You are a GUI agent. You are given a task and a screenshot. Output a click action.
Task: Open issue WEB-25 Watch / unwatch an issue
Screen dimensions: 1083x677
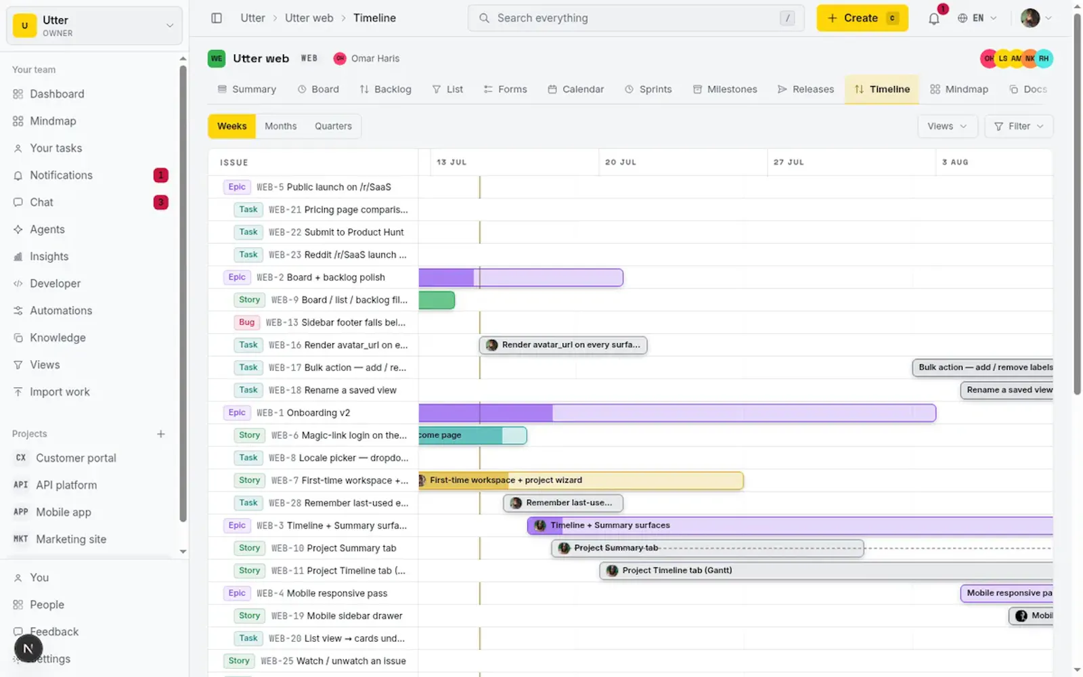tap(333, 661)
